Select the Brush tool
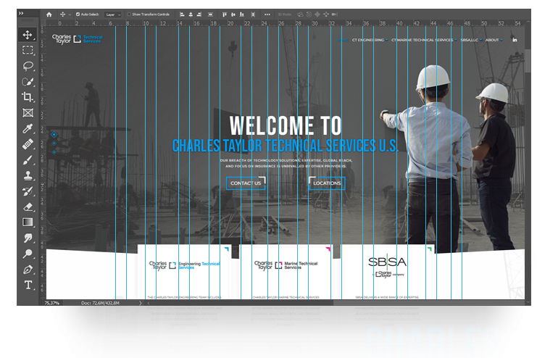 tap(28, 160)
